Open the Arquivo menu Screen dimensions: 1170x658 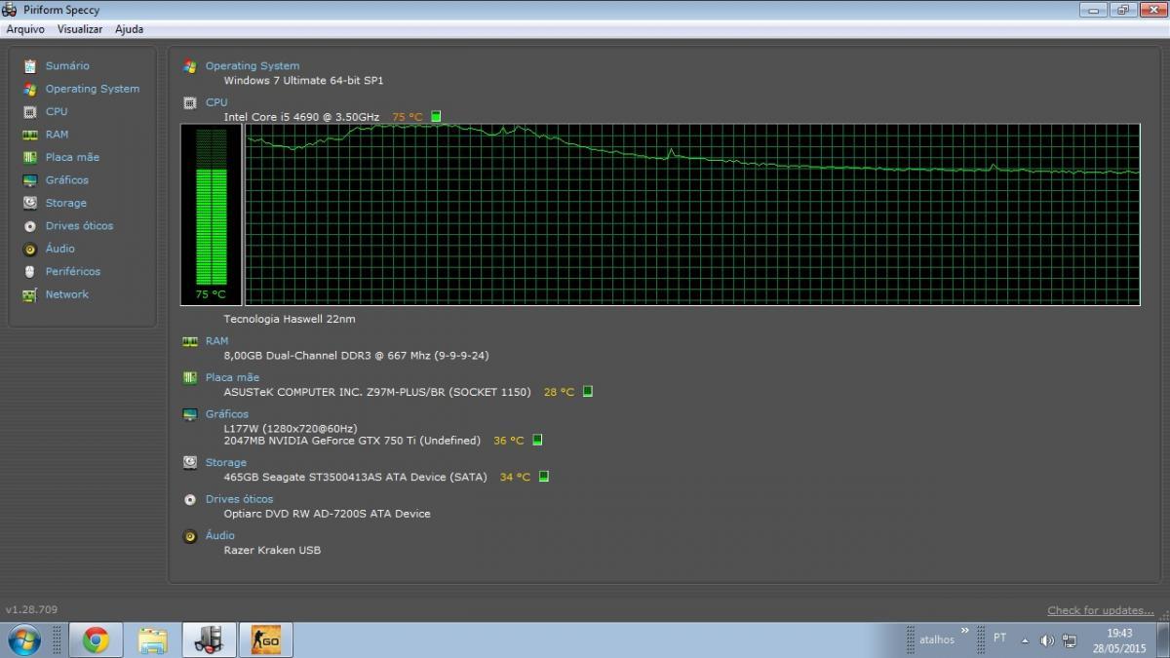25,29
